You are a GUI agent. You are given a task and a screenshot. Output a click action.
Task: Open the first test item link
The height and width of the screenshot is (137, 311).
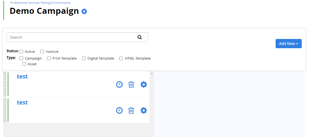pos(22,76)
